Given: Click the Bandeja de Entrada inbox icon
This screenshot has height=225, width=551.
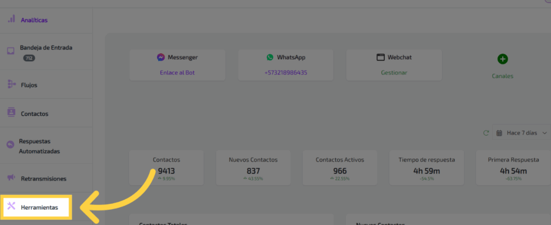Looking at the screenshot, I should pyautogui.click(x=10, y=52).
